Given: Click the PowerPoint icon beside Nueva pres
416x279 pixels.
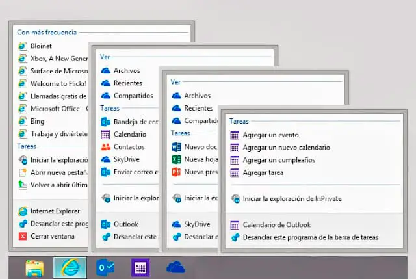Looking at the screenshot, I should click(176, 172).
